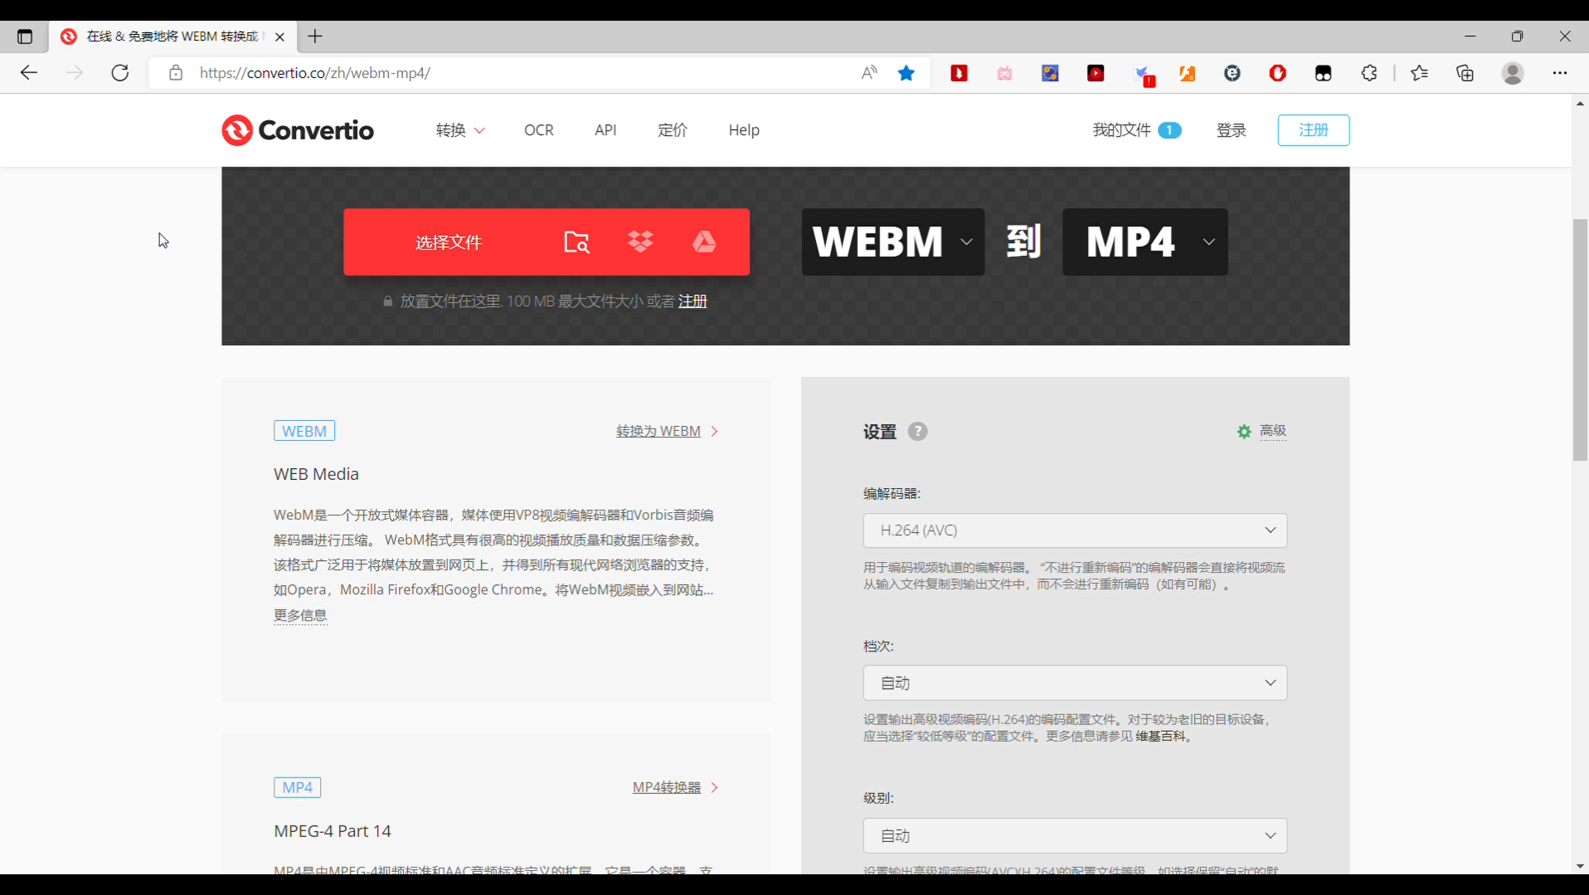
Task: Open the 转换 navigation menu
Action: coord(459,130)
